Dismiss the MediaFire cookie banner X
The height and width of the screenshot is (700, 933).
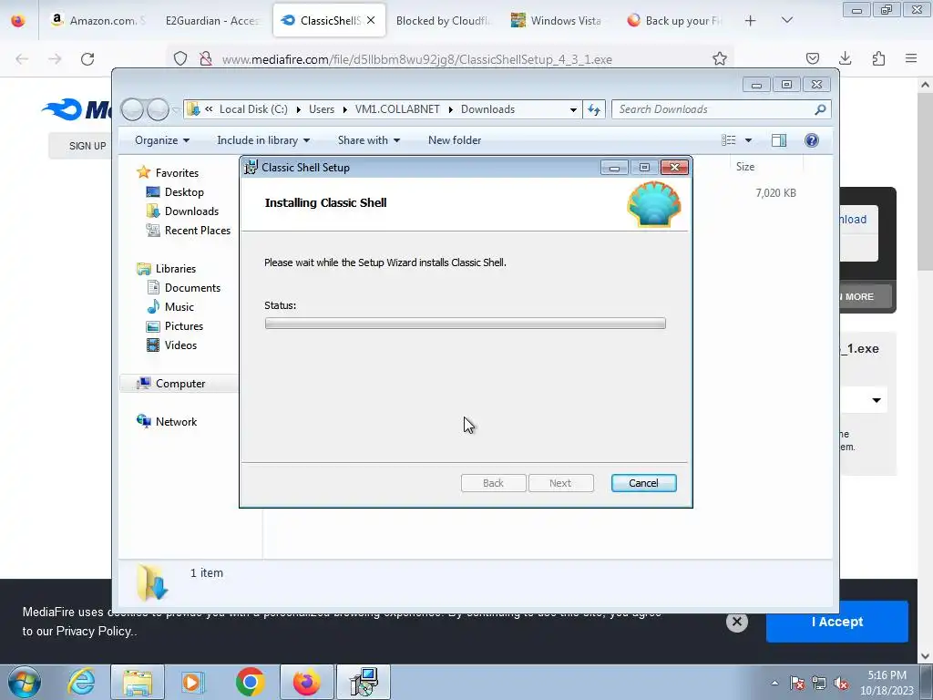coord(736,622)
